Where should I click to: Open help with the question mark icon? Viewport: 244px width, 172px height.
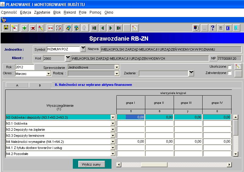[213, 28]
